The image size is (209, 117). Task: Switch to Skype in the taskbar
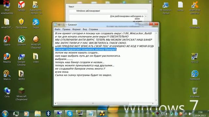pos(70,113)
